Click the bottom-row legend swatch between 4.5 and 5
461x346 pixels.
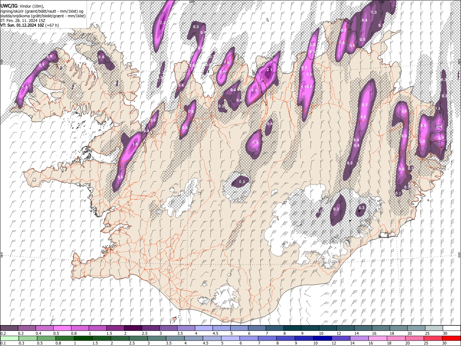pyautogui.click(x=212, y=338)
